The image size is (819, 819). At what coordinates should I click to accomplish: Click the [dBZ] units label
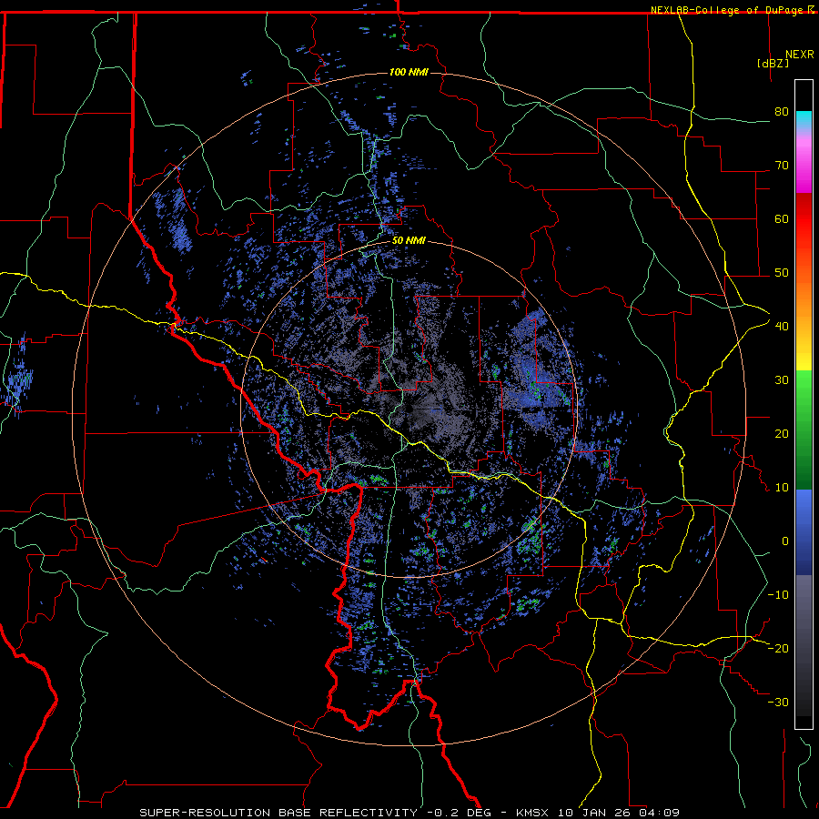tap(773, 64)
